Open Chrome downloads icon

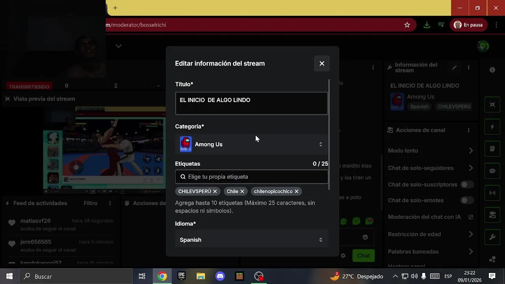coord(426,25)
